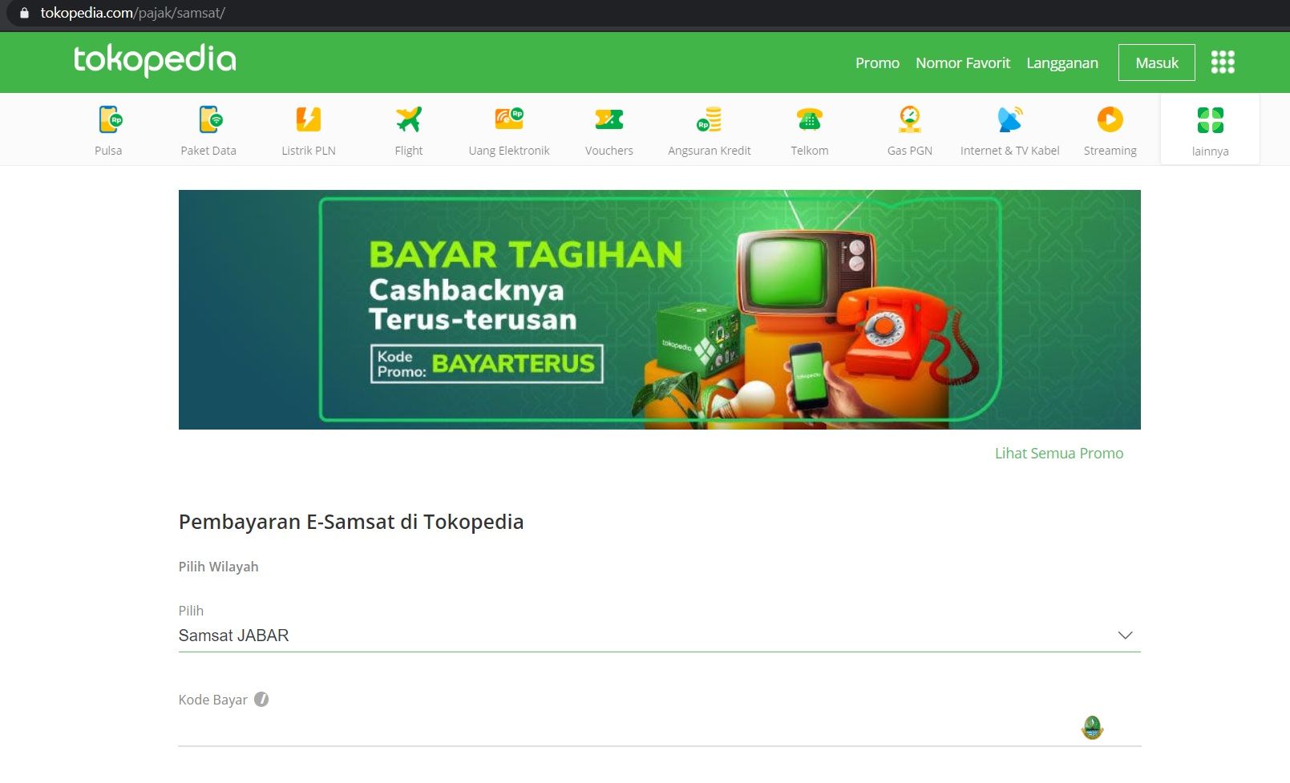Click the Masuk login button
Screen dimensions: 1290x783
pos(1157,63)
